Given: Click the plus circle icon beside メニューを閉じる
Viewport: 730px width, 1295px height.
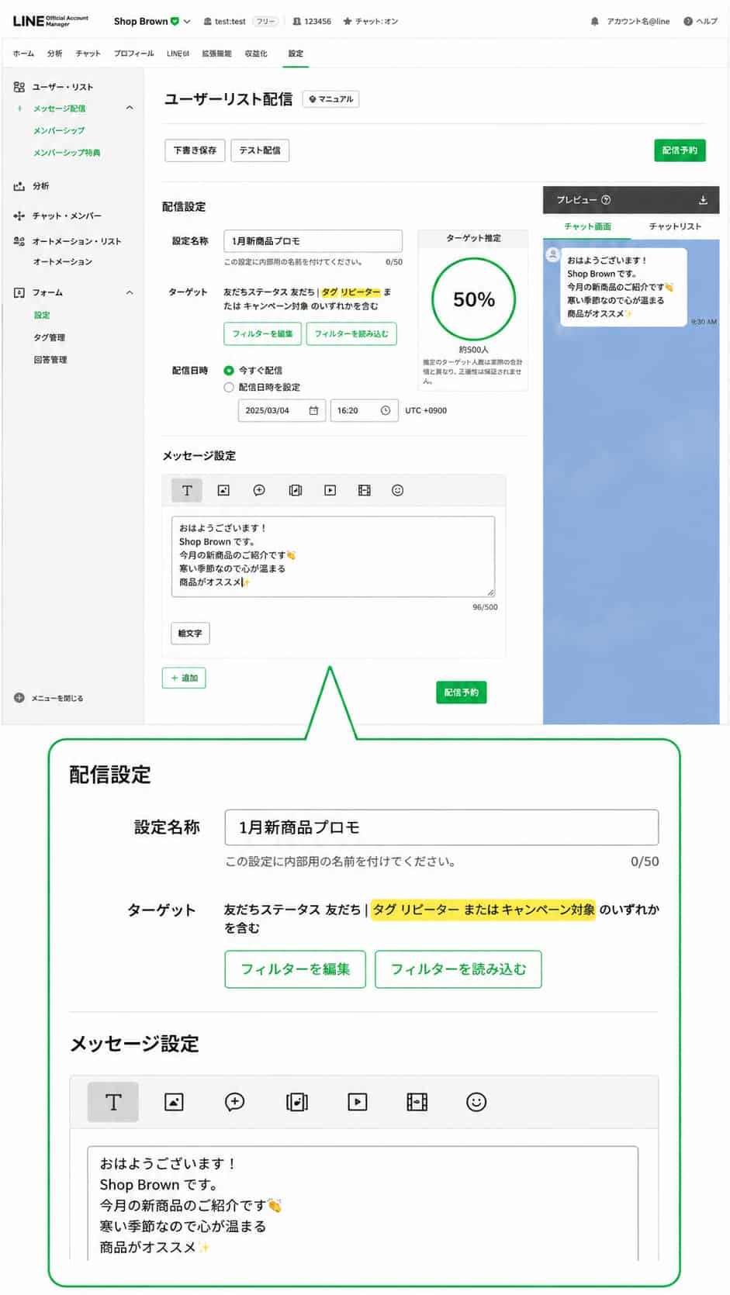Looking at the screenshot, I should [19, 698].
